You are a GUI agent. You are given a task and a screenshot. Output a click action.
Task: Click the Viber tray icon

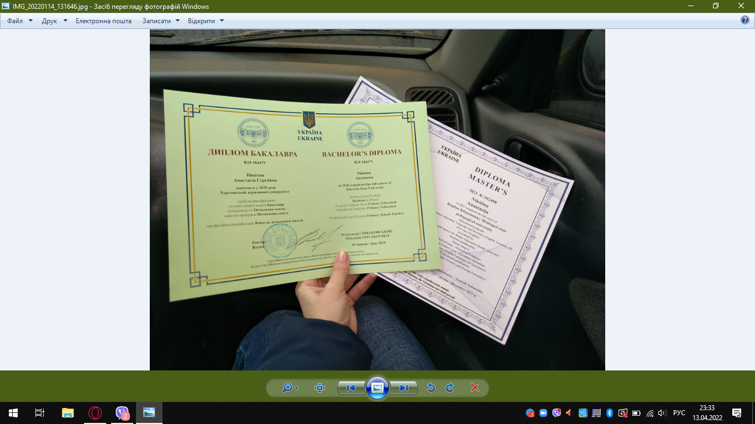[557, 413]
